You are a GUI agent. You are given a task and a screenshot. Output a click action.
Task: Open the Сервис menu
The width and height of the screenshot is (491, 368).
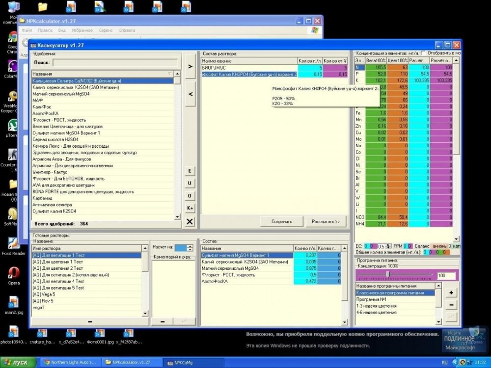coord(106,30)
